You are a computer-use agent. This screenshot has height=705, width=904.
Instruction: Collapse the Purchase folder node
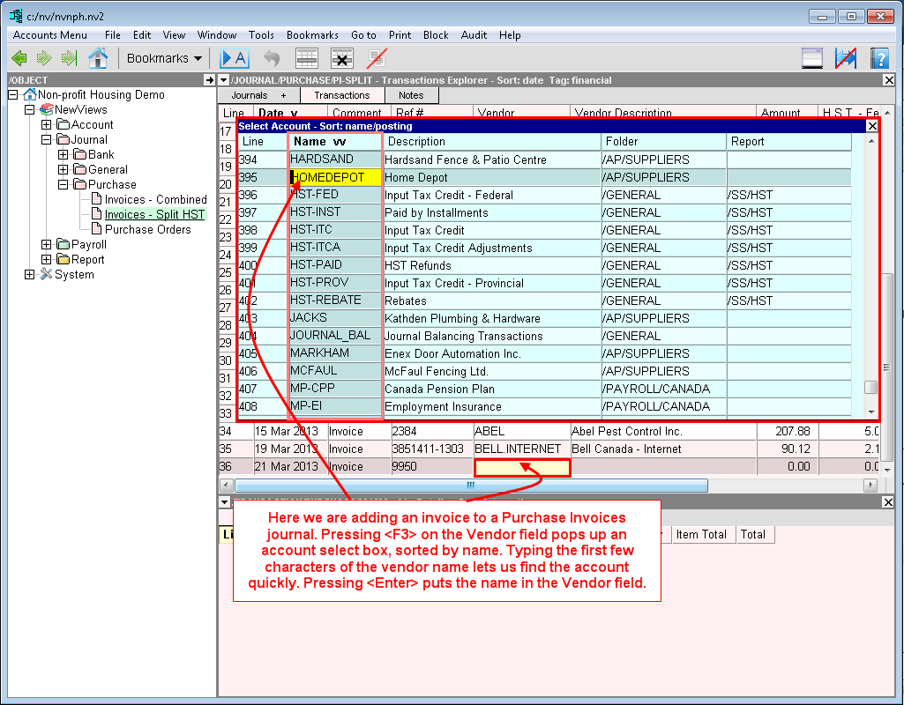(x=64, y=185)
